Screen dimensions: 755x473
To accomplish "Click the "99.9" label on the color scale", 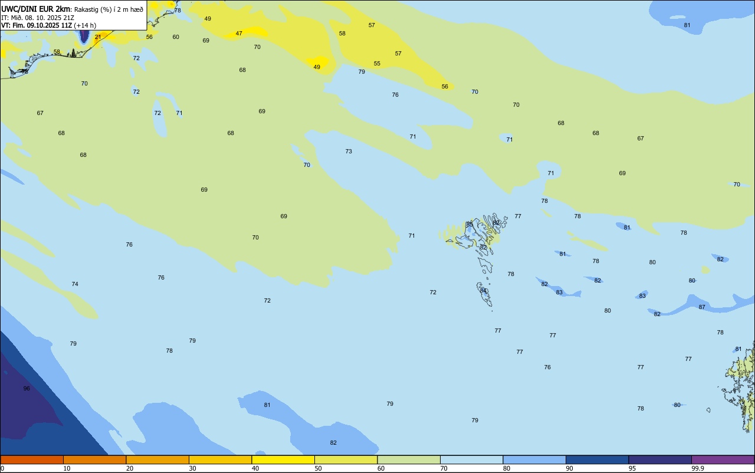I will 698,468.
